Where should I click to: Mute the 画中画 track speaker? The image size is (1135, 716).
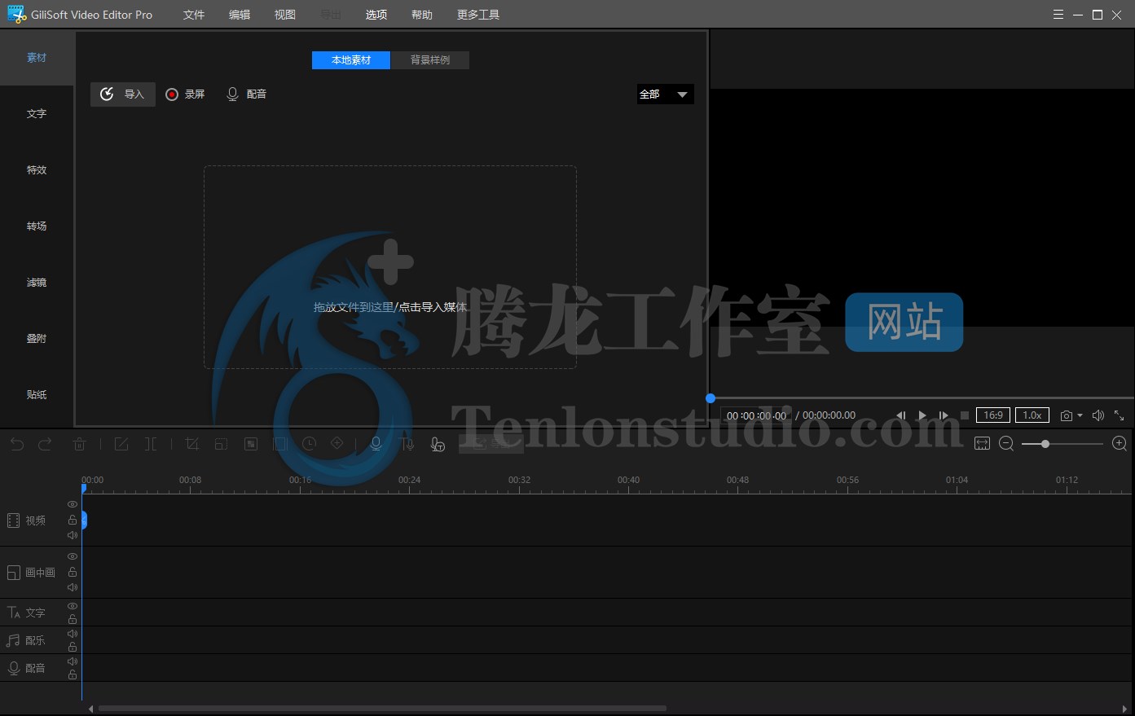click(73, 587)
